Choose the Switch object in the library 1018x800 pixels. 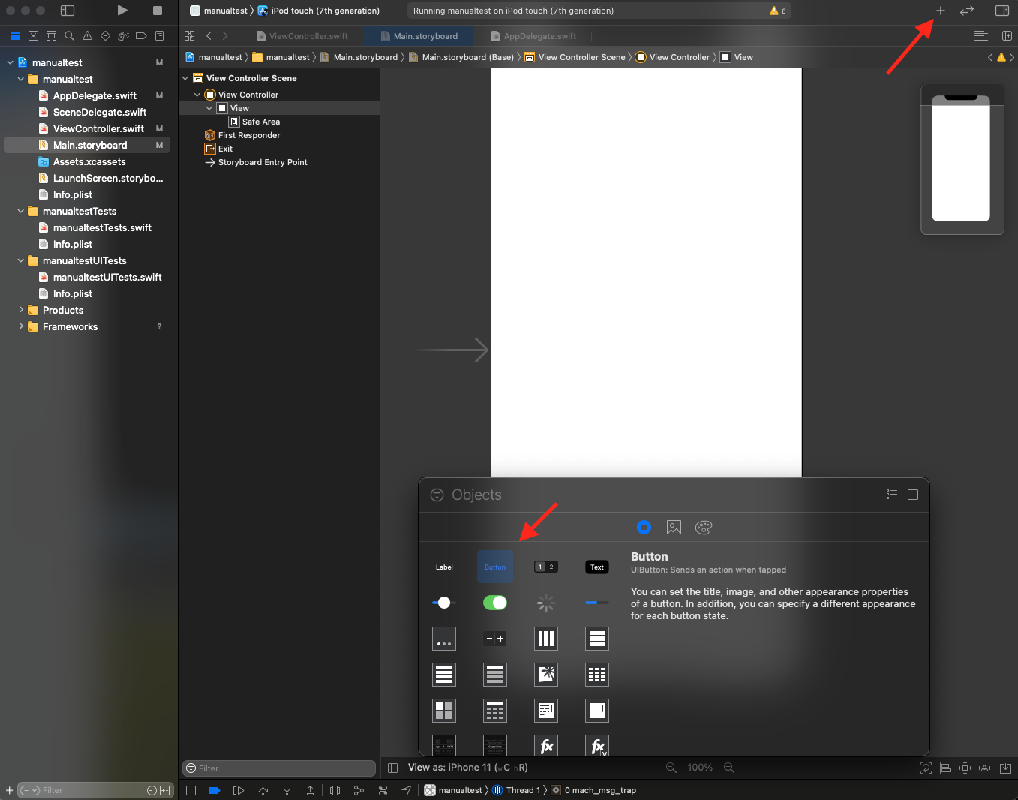click(x=495, y=603)
